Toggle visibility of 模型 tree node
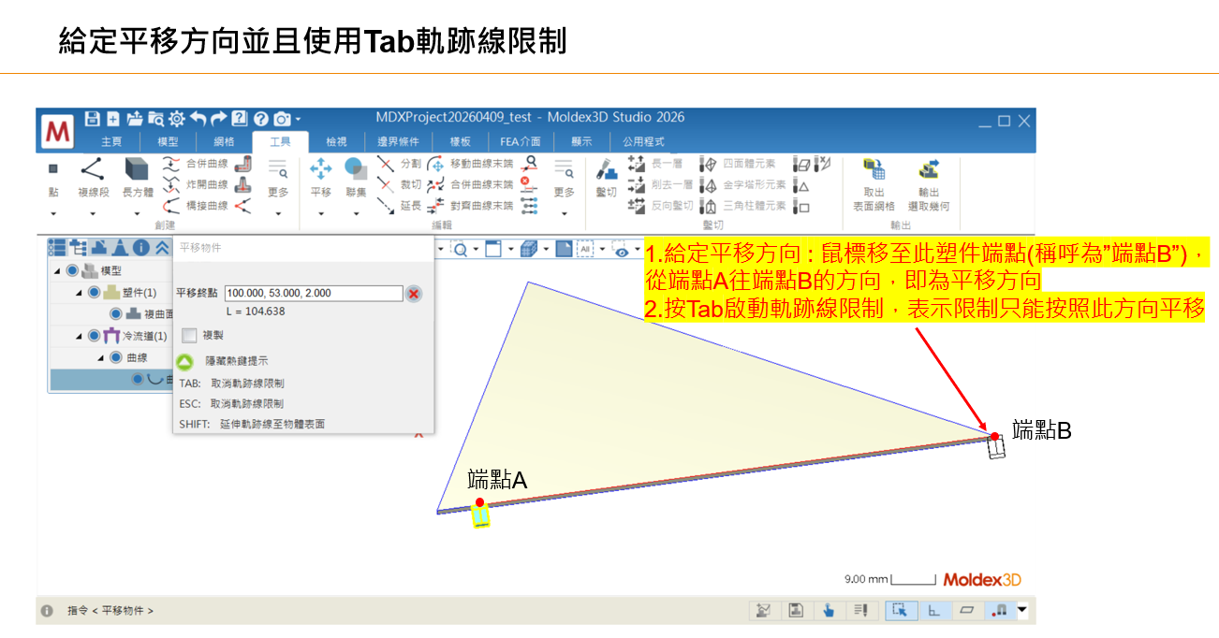 click(72, 271)
